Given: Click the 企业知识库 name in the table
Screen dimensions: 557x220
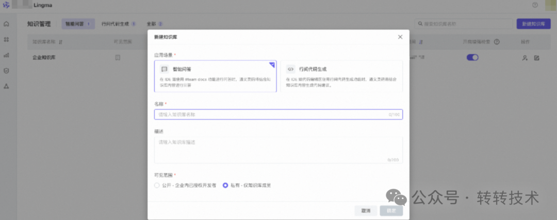Looking at the screenshot, I should click(x=44, y=58).
